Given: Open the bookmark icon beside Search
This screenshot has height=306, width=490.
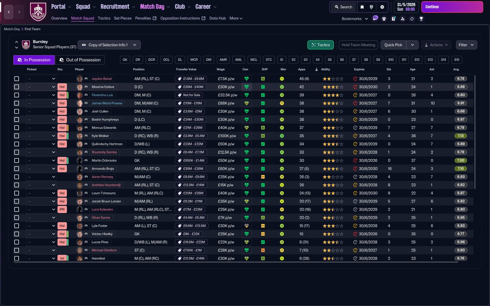Looking at the screenshot, I should pyautogui.click(x=362, y=7).
